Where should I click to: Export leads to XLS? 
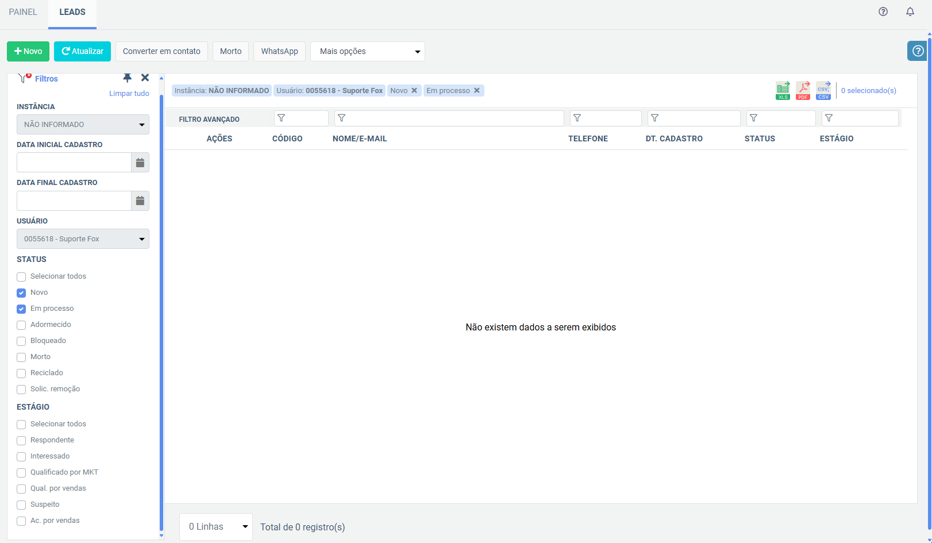783,90
